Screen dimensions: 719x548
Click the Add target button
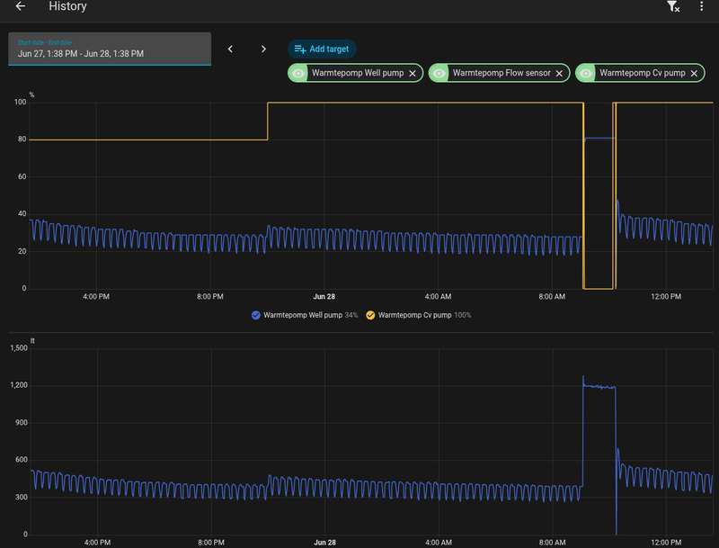(x=322, y=49)
